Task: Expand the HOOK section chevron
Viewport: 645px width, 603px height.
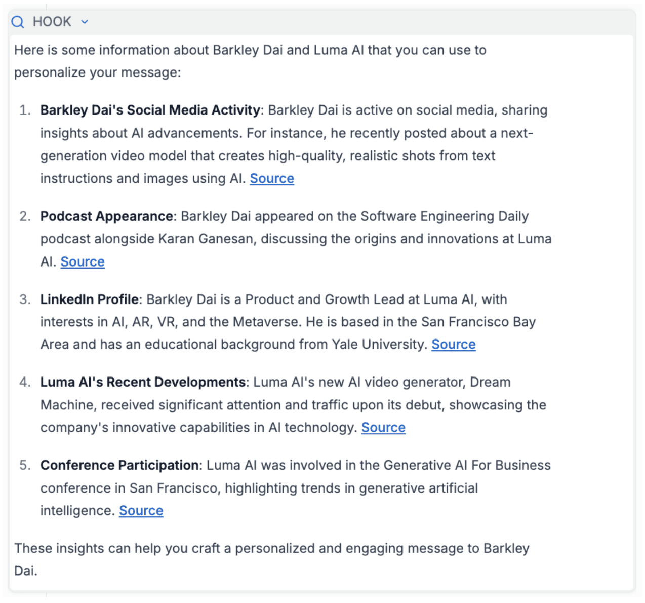Action: pos(85,22)
